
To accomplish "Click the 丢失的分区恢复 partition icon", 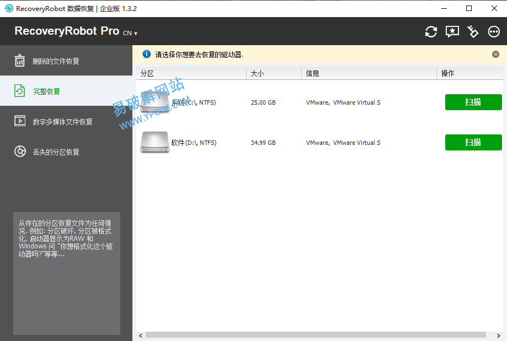I will (19, 151).
